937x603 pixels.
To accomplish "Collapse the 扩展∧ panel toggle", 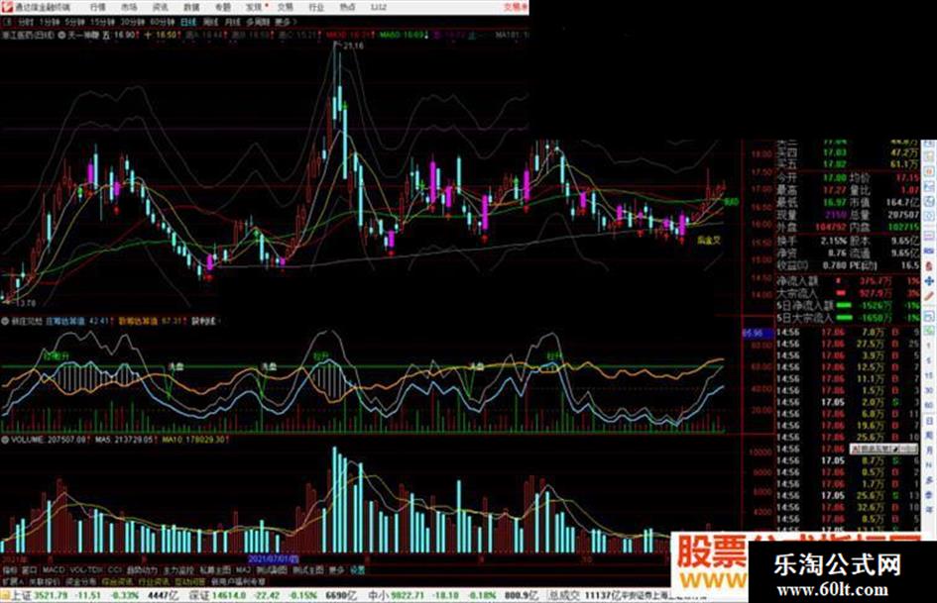I will point(13,581).
